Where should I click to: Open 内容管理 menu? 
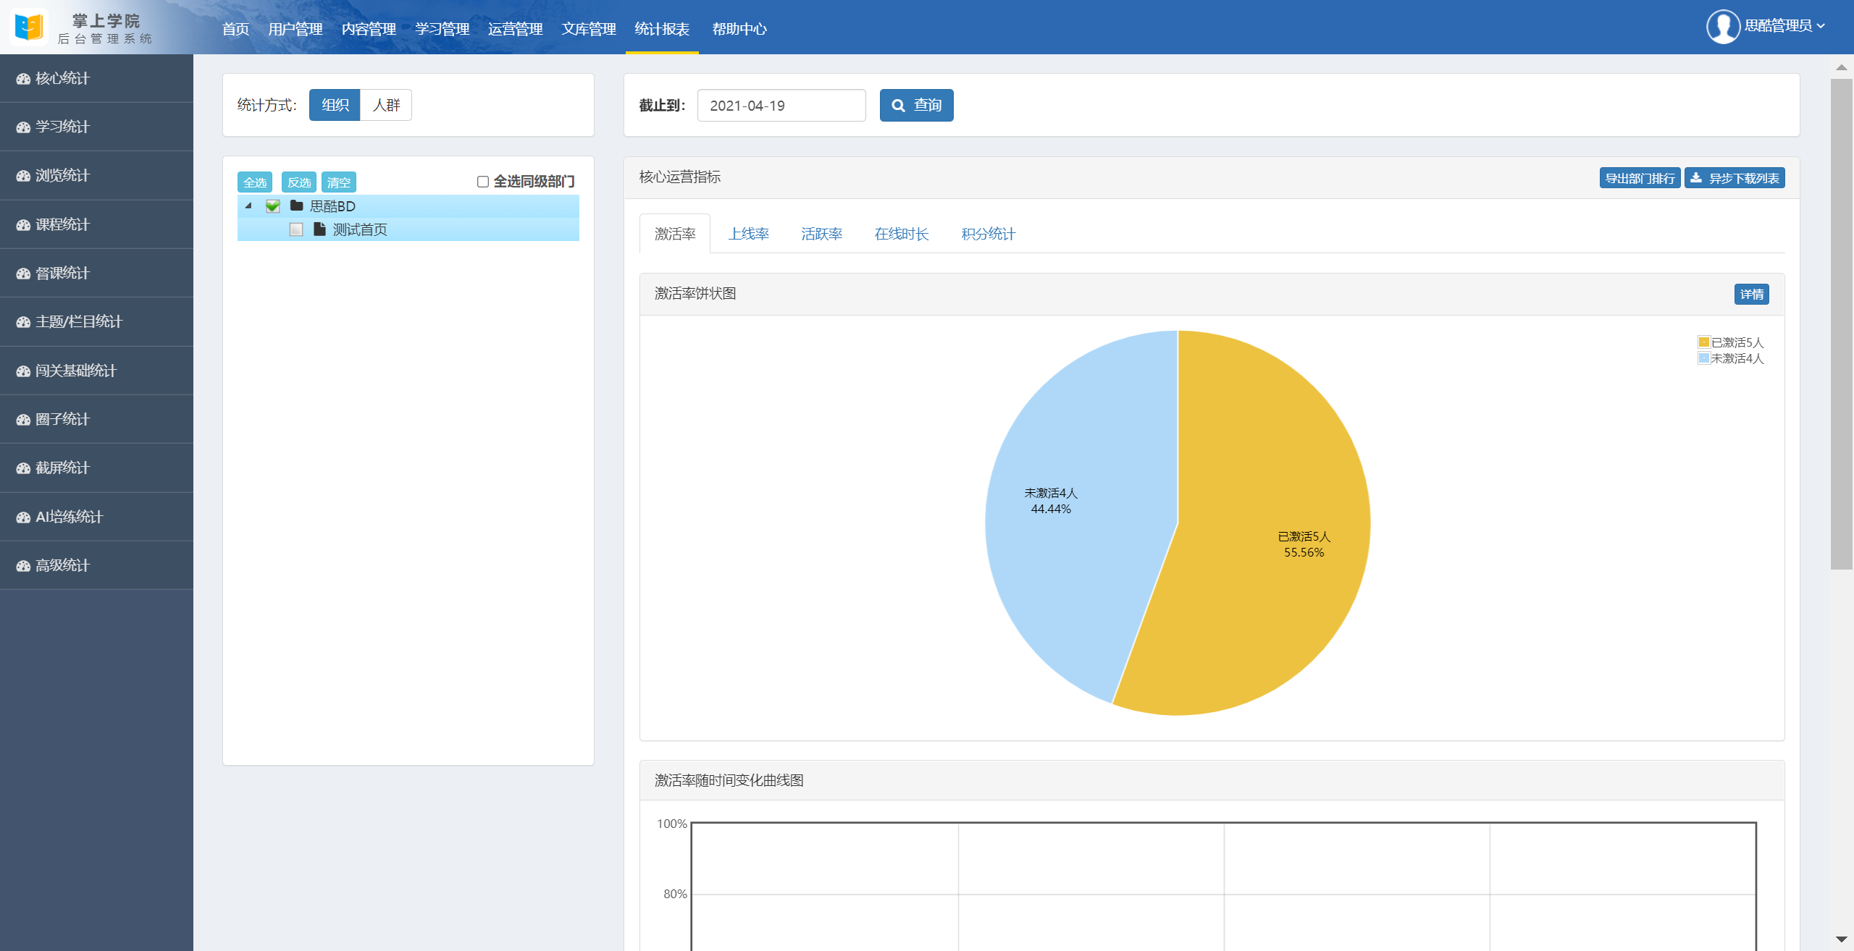369,29
